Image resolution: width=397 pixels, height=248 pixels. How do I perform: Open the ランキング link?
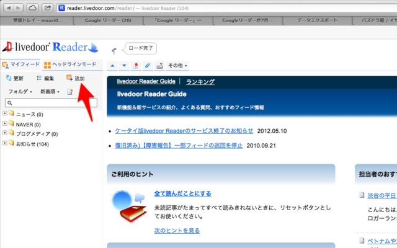200,82
